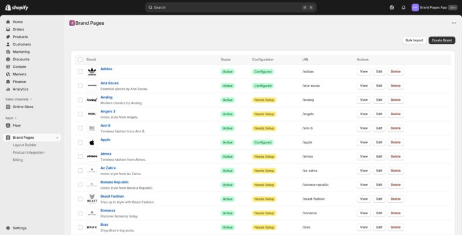Edit the Apple brand

(379, 142)
